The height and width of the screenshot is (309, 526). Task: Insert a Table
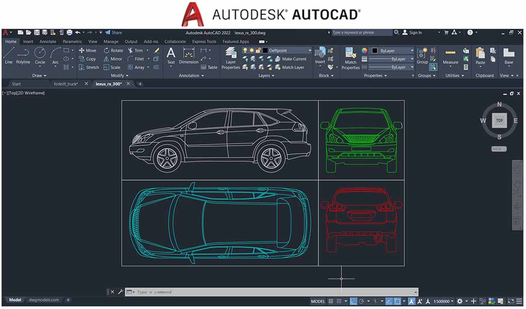tap(209, 67)
